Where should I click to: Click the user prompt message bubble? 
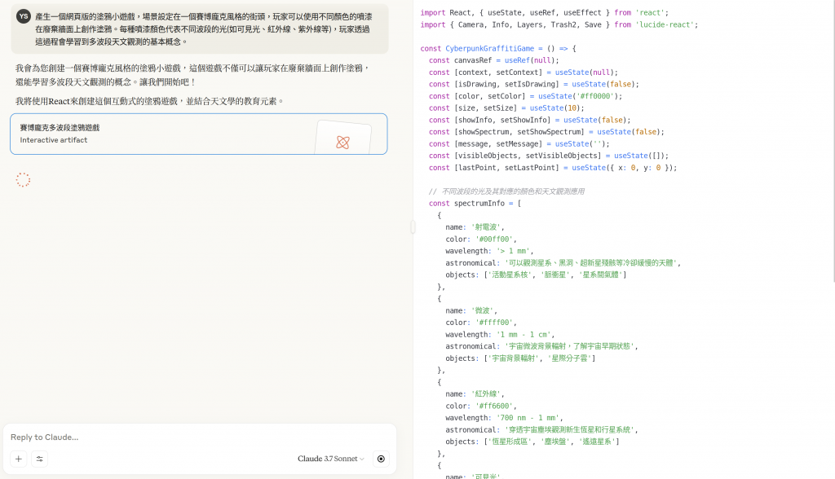tap(200, 29)
